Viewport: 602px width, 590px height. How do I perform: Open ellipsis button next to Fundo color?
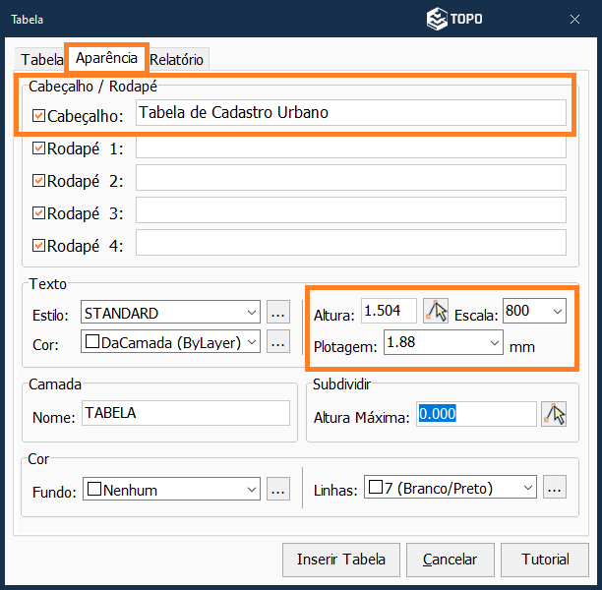(x=278, y=489)
